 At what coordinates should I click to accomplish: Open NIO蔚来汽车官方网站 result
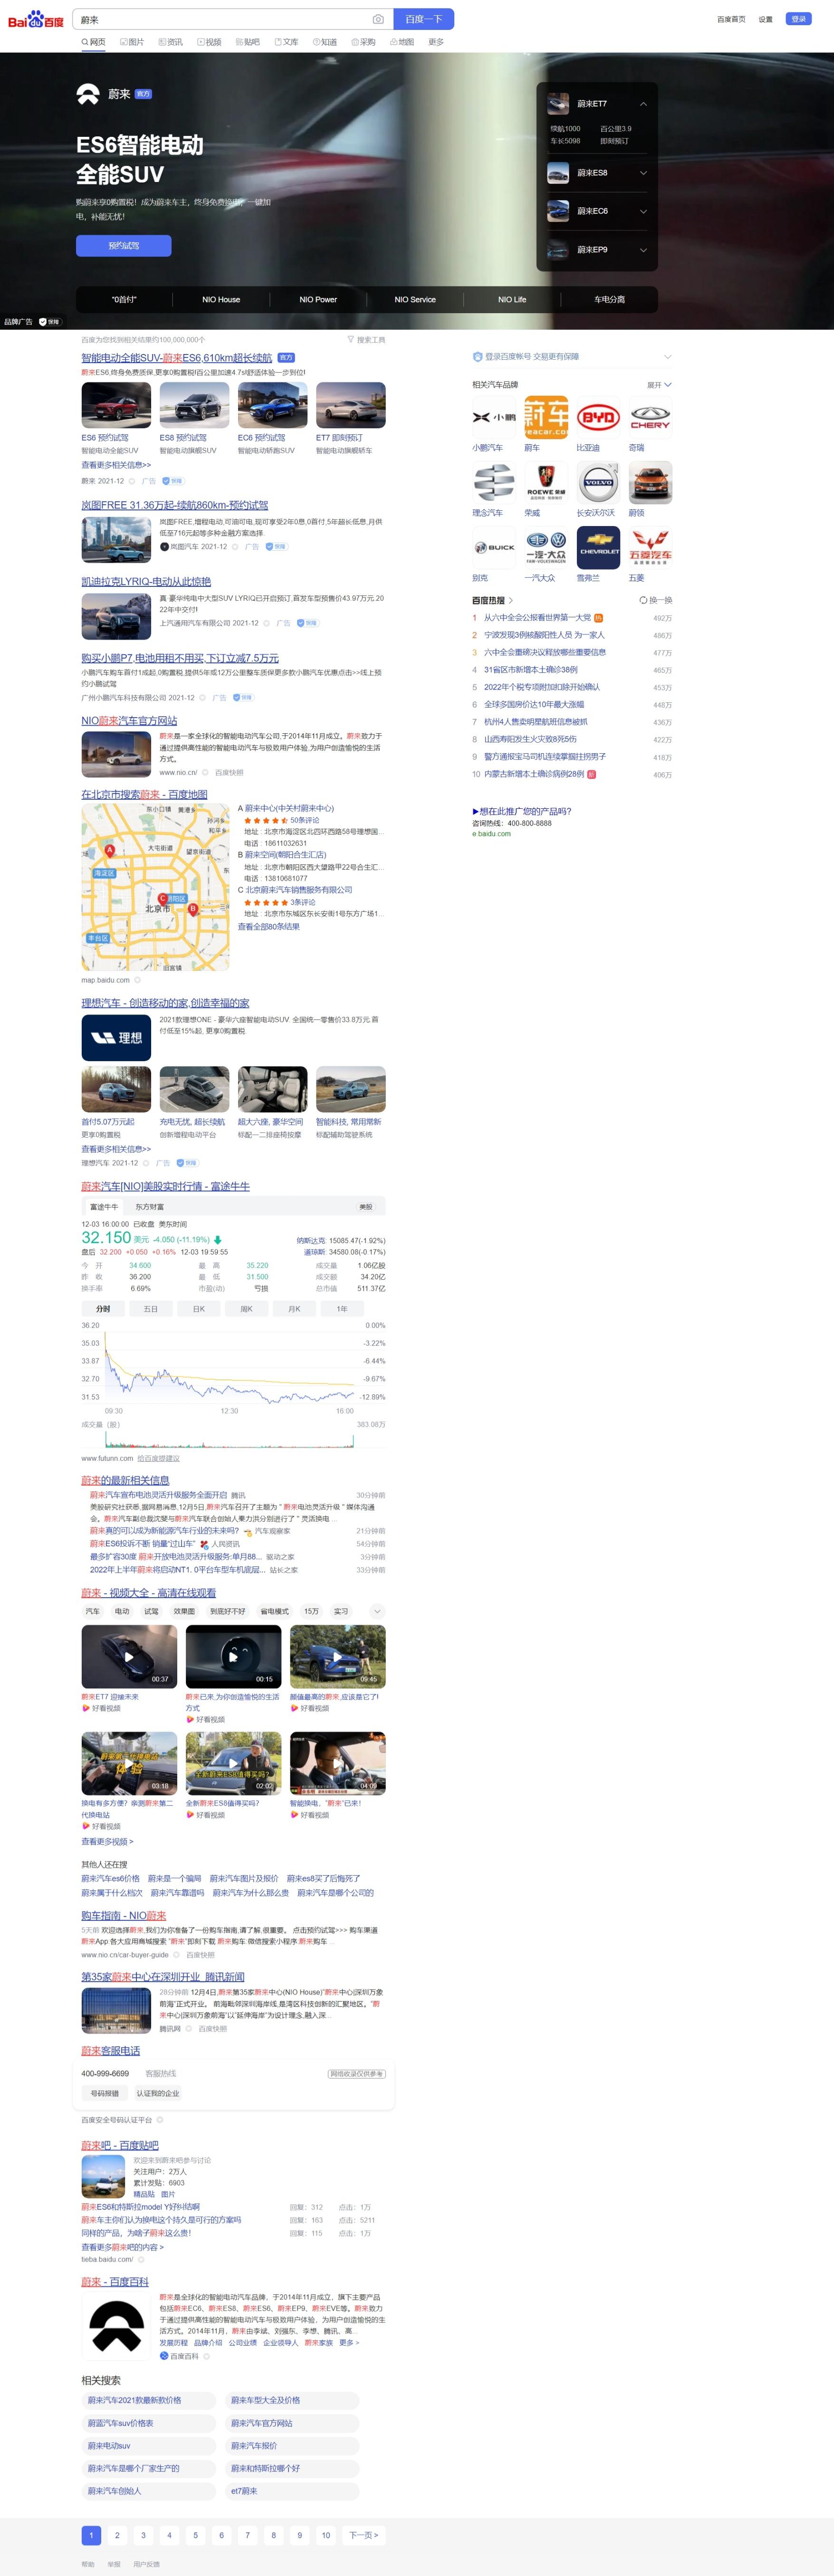129,720
